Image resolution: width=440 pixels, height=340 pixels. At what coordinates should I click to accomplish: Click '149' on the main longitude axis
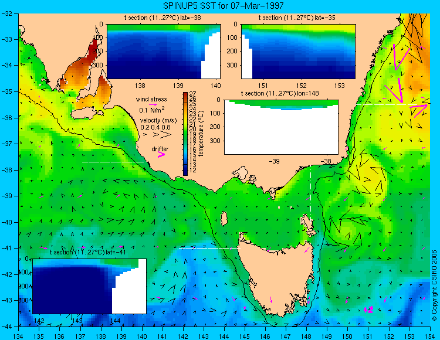click(327, 336)
